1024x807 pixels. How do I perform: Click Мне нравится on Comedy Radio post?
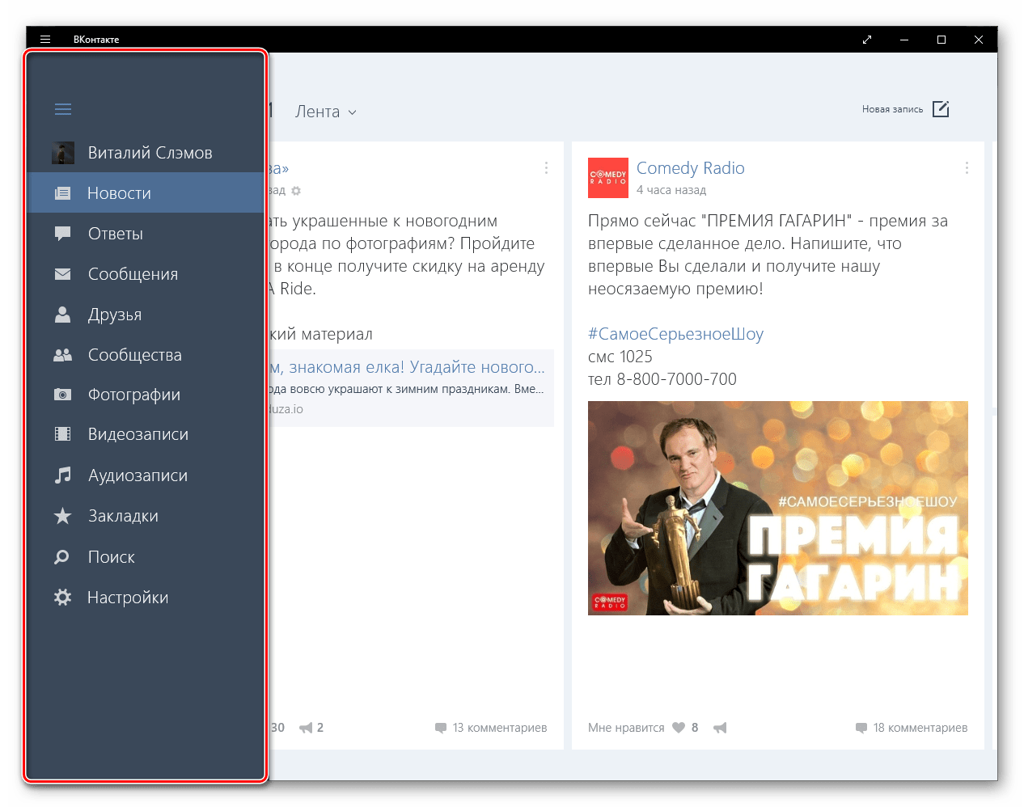coord(626,728)
